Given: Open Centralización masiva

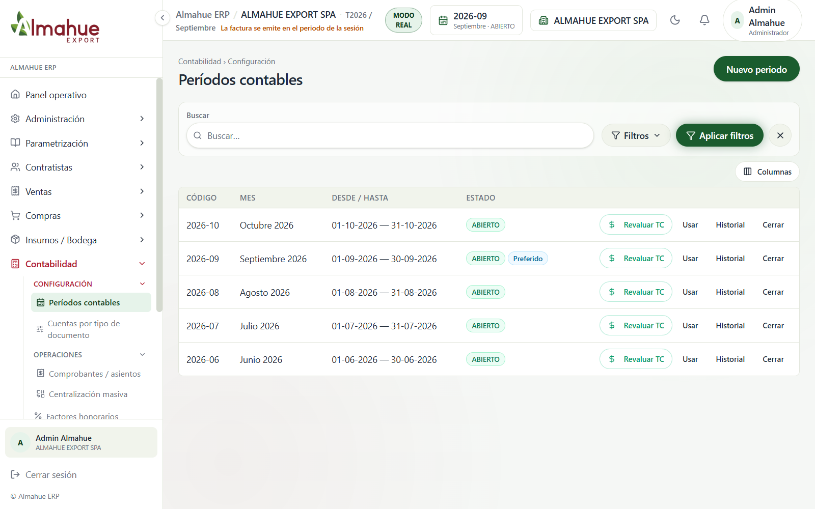Looking at the screenshot, I should [x=91, y=394].
